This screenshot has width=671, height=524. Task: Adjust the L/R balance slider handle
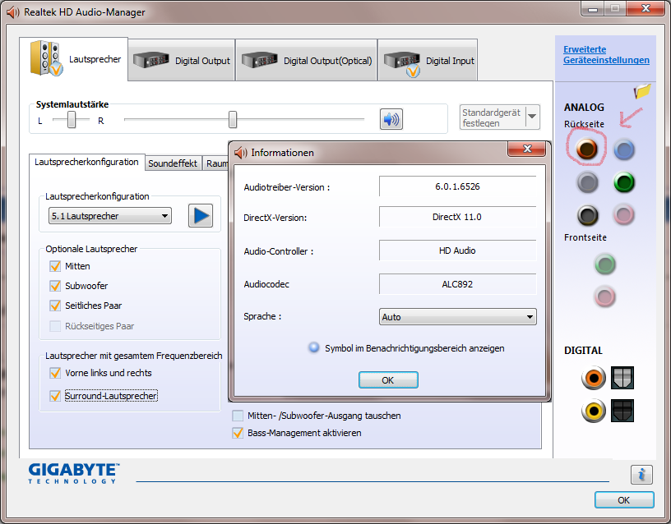[72, 120]
